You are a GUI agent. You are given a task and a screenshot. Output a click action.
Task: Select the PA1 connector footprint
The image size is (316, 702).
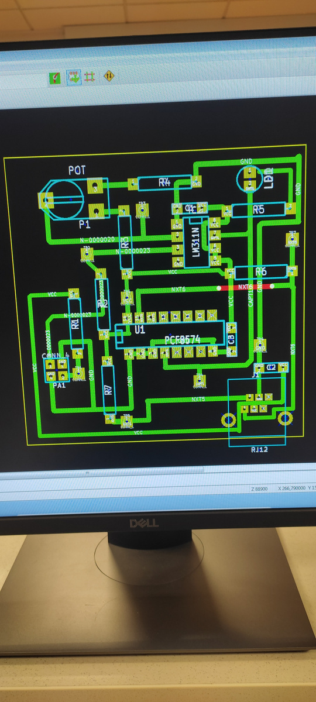(56, 370)
